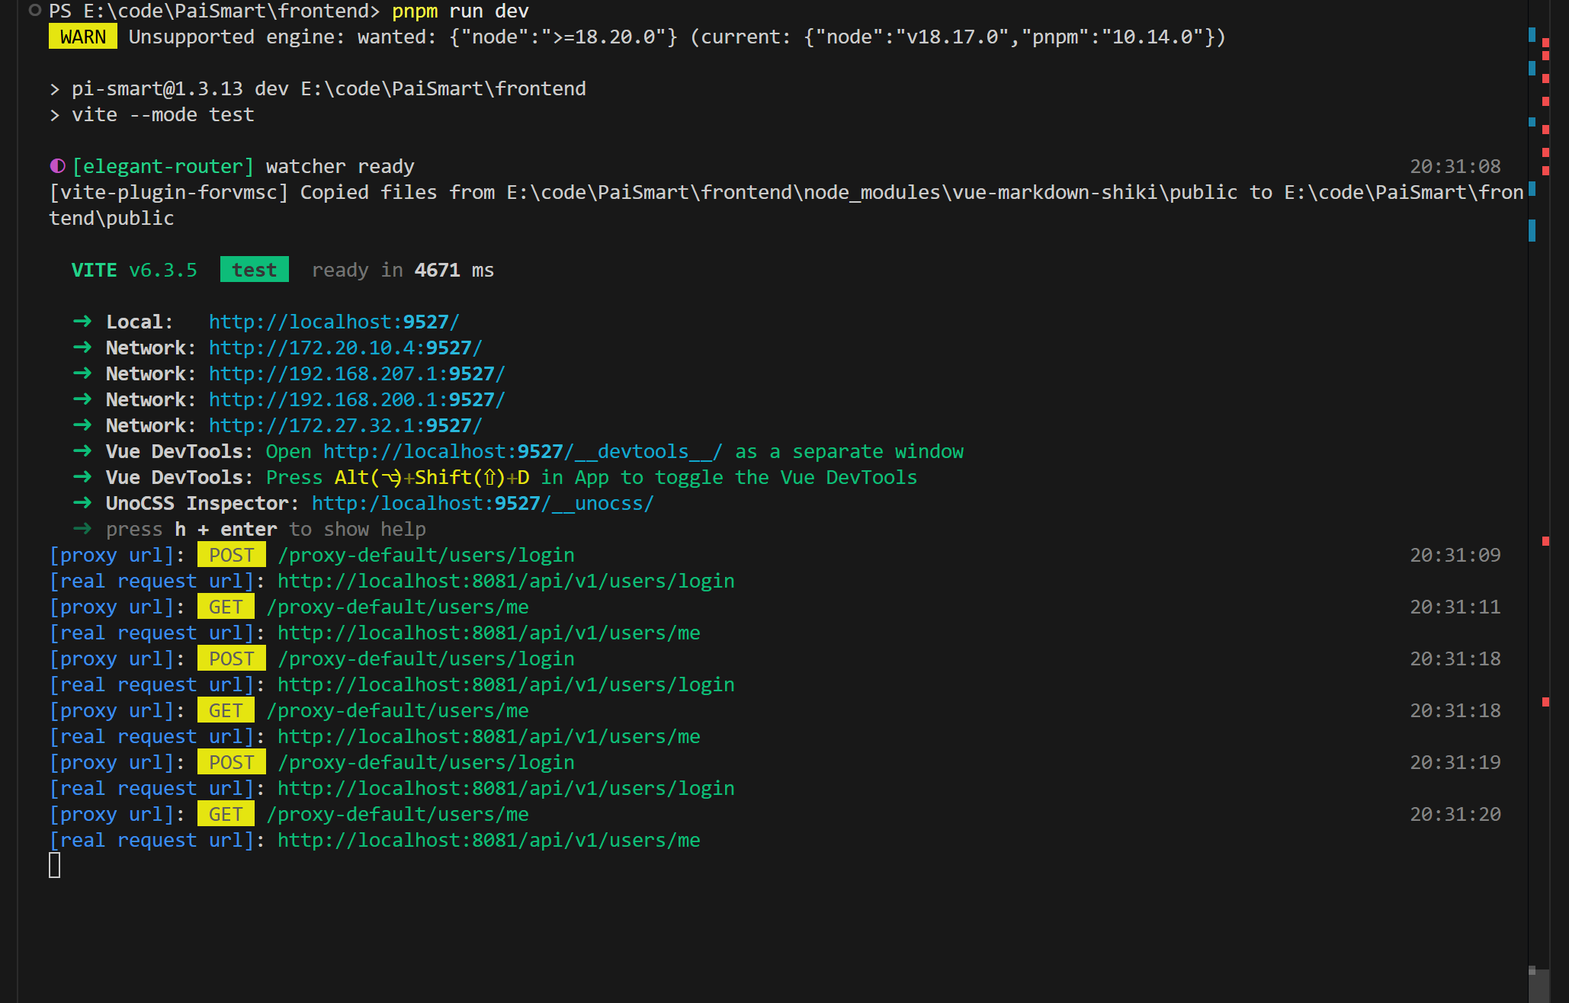Open the Local localhost:9527 link
Viewport: 1569px width, 1003px height.
pyautogui.click(x=334, y=322)
